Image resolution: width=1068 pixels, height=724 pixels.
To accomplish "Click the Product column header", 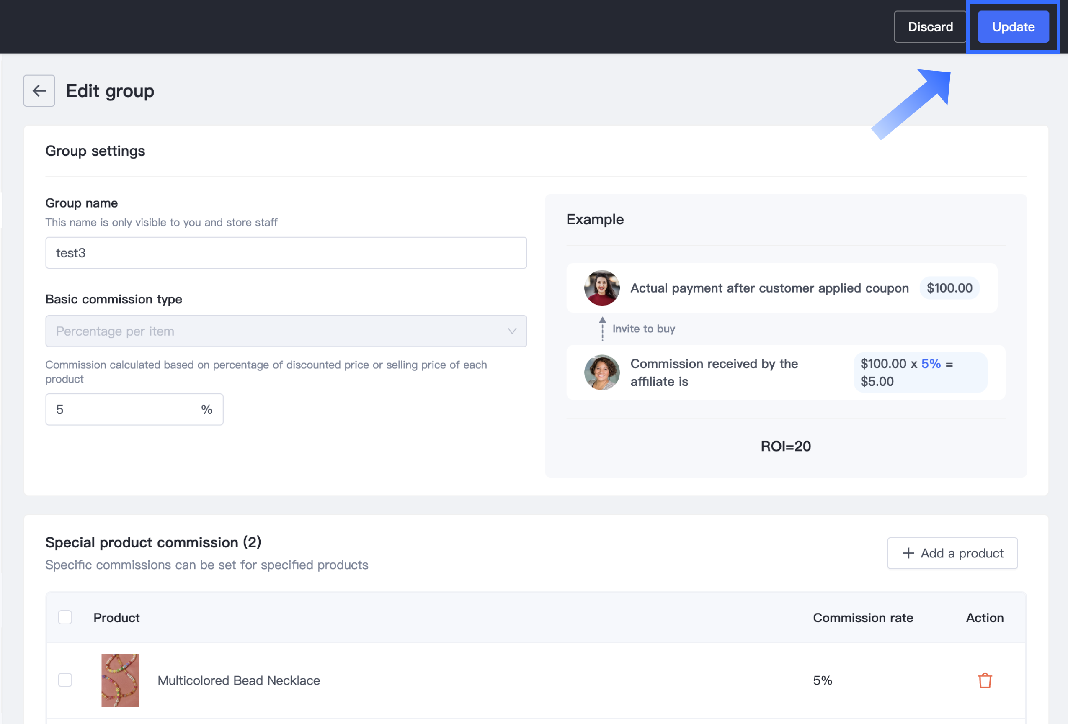I will (x=116, y=617).
